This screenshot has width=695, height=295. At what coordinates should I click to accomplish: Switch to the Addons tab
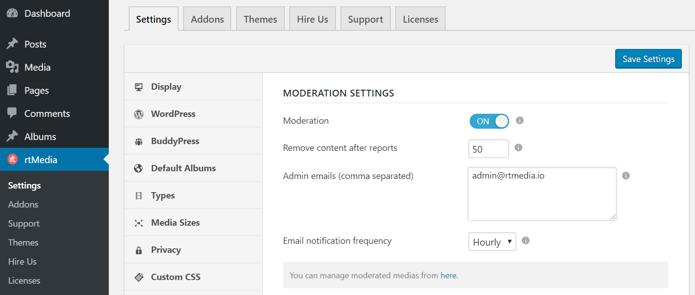click(207, 19)
